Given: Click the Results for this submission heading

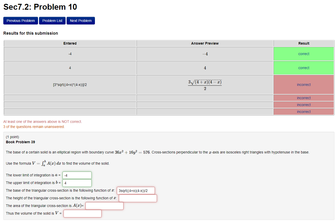Looking at the screenshot, I should (x=31, y=33).
